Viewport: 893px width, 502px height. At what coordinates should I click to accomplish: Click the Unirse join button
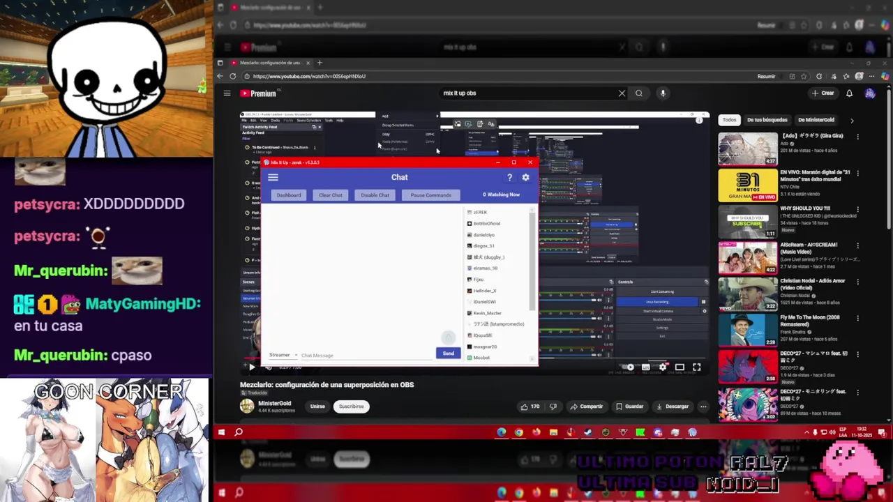point(317,406)
